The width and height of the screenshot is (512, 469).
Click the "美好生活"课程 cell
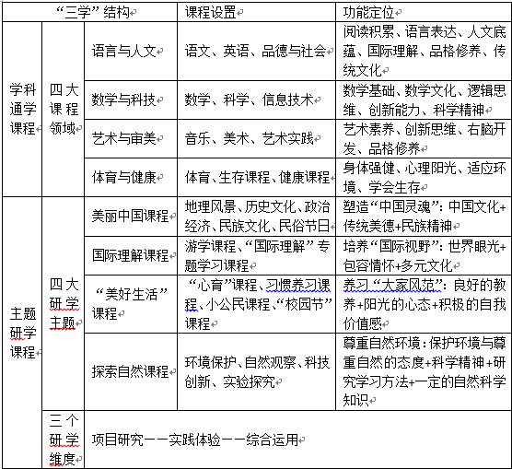131,304
